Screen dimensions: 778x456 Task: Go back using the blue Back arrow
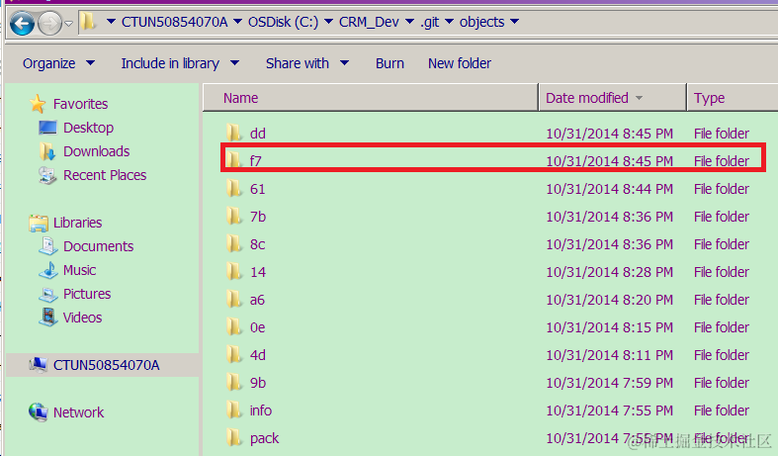[22, 23]
